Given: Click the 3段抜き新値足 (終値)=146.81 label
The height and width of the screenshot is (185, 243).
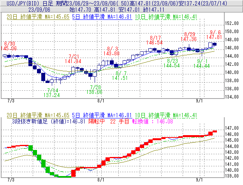Looking at the screenshot, I should tap(49, 121).
